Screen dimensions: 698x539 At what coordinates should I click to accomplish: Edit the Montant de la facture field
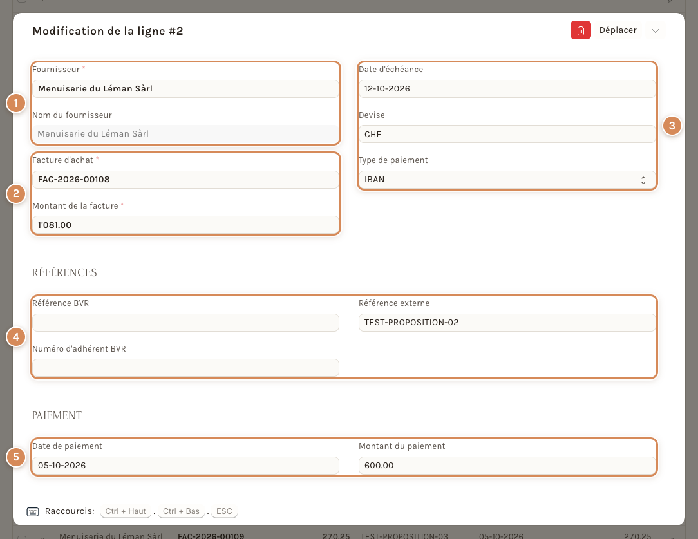click(x=185, y=225)
